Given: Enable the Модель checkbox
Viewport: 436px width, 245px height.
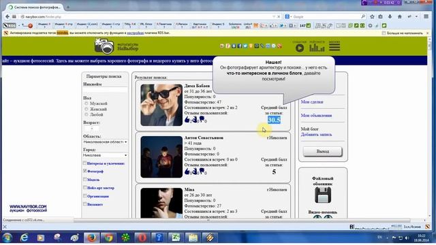Looking at the screenshot, I should pyautogui.click(x=84, y=180).
